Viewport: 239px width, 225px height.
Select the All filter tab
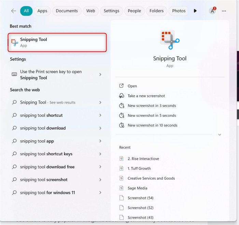coord(26,11)
